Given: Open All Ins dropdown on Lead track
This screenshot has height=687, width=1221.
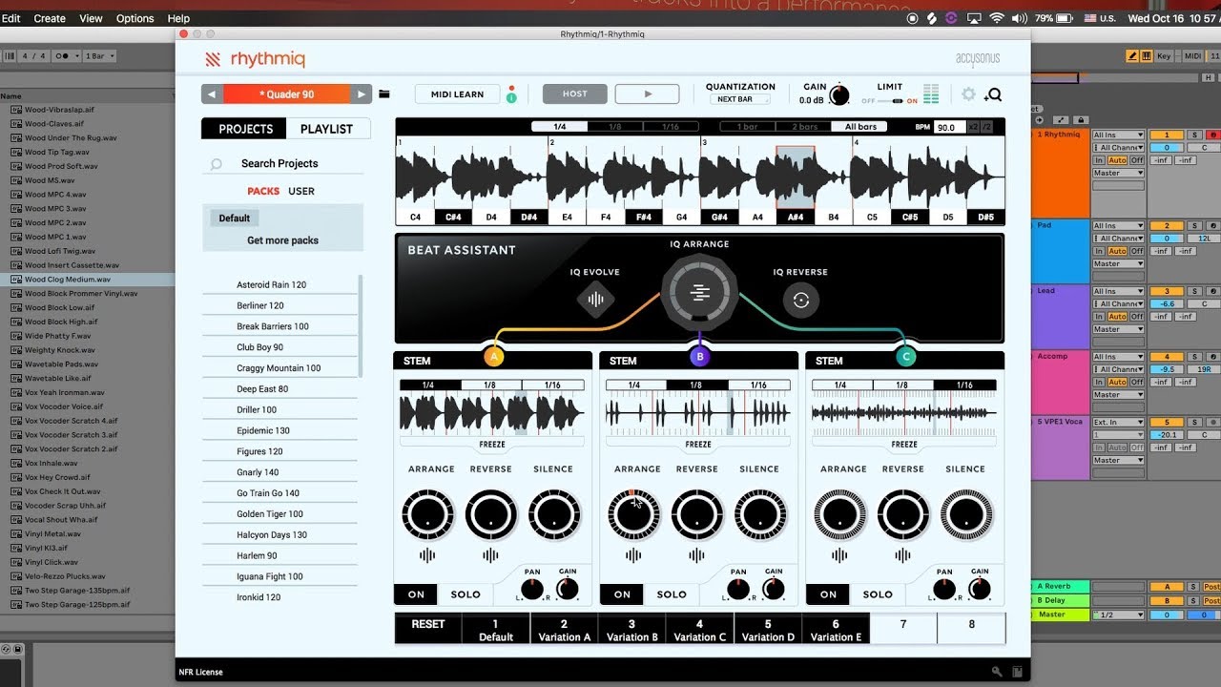Looking at the screenshot, I should tap(1118, 291).
